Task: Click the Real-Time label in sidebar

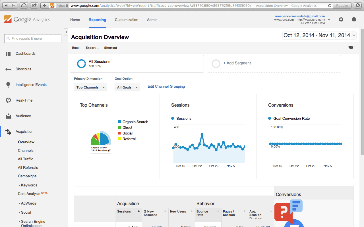Action: click(24, 100)
